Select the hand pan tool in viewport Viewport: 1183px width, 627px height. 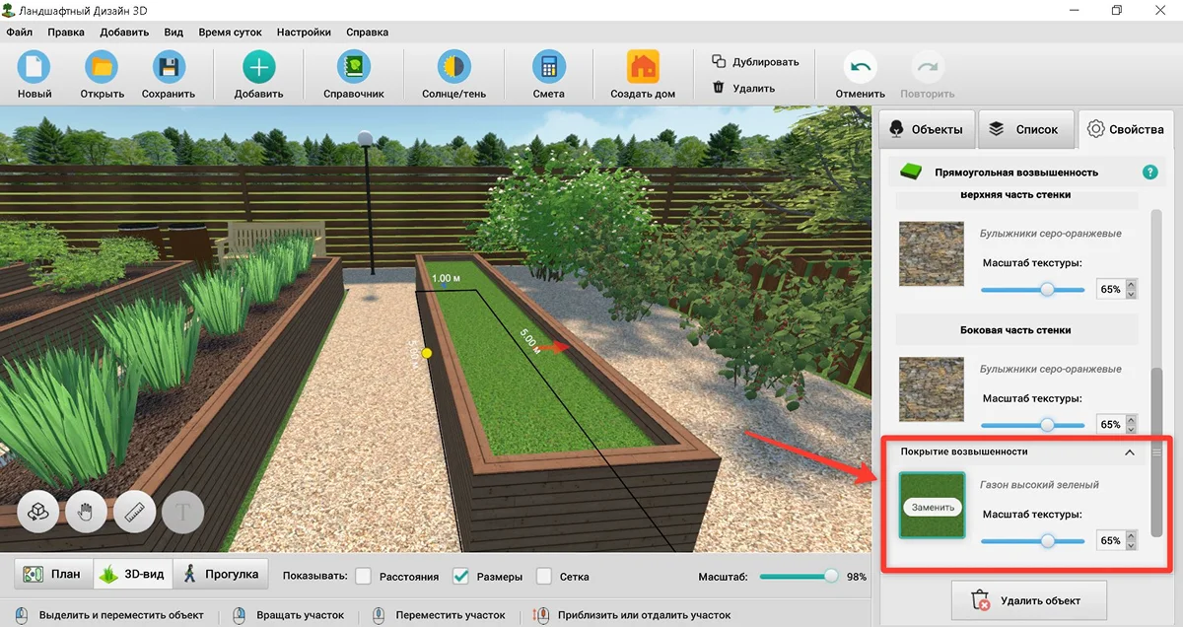tap(87, 512)
